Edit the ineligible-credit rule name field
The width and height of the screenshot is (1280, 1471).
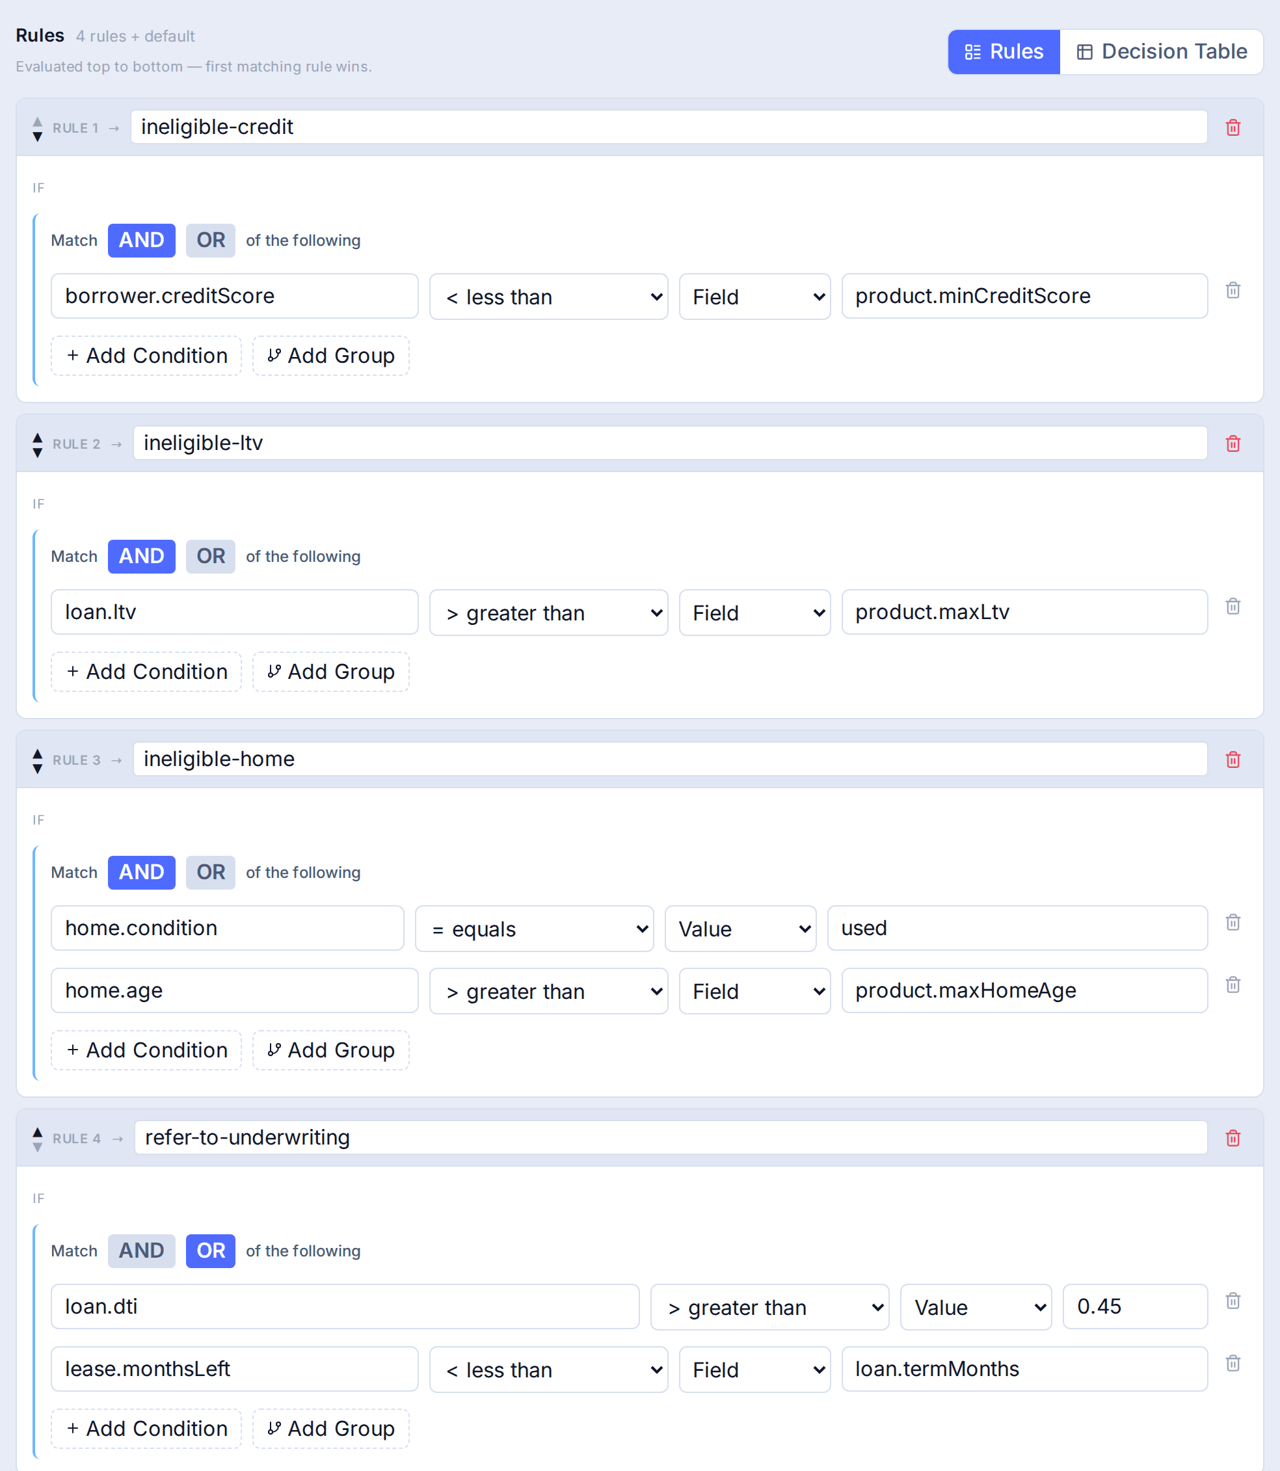[669, 127]
